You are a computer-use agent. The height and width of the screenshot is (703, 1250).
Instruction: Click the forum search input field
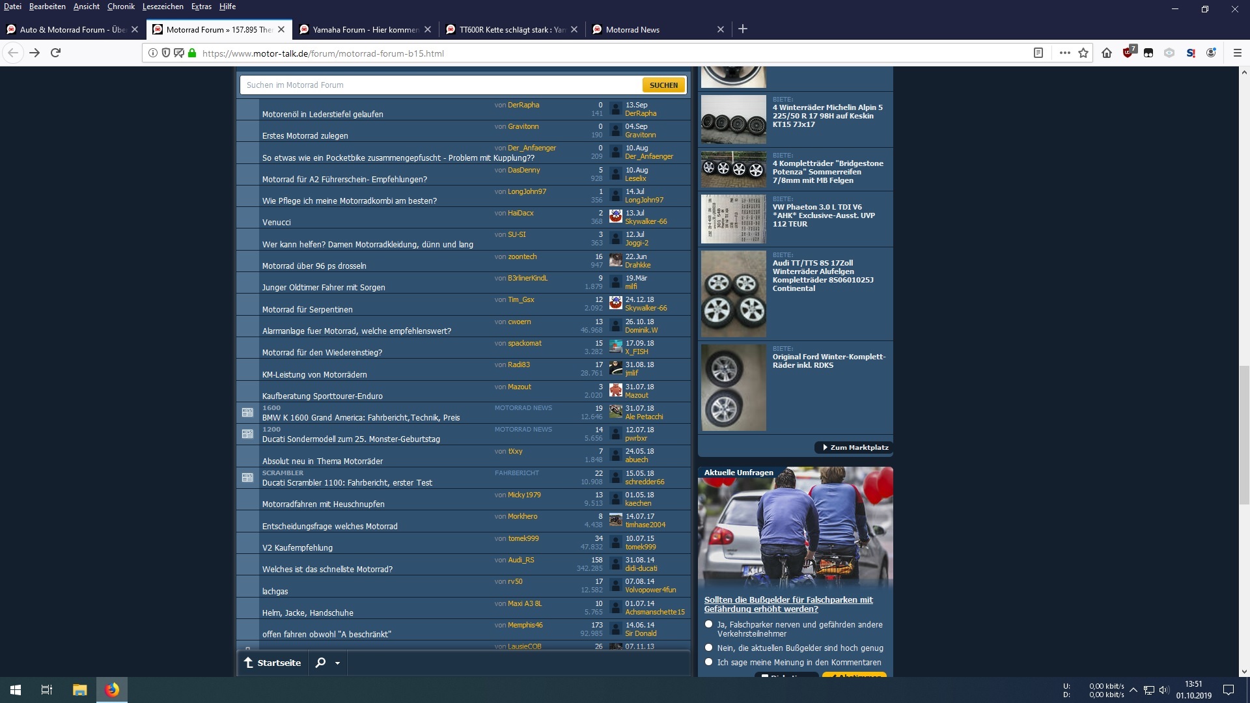tap(440, 85)
